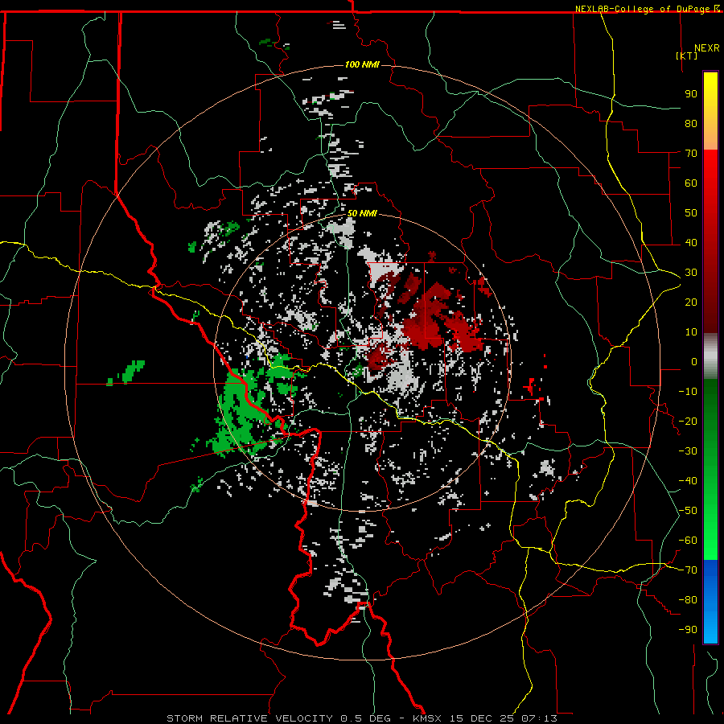Click the STORM RELATIVE VELOCITY caption text

(x=249, y=718)
